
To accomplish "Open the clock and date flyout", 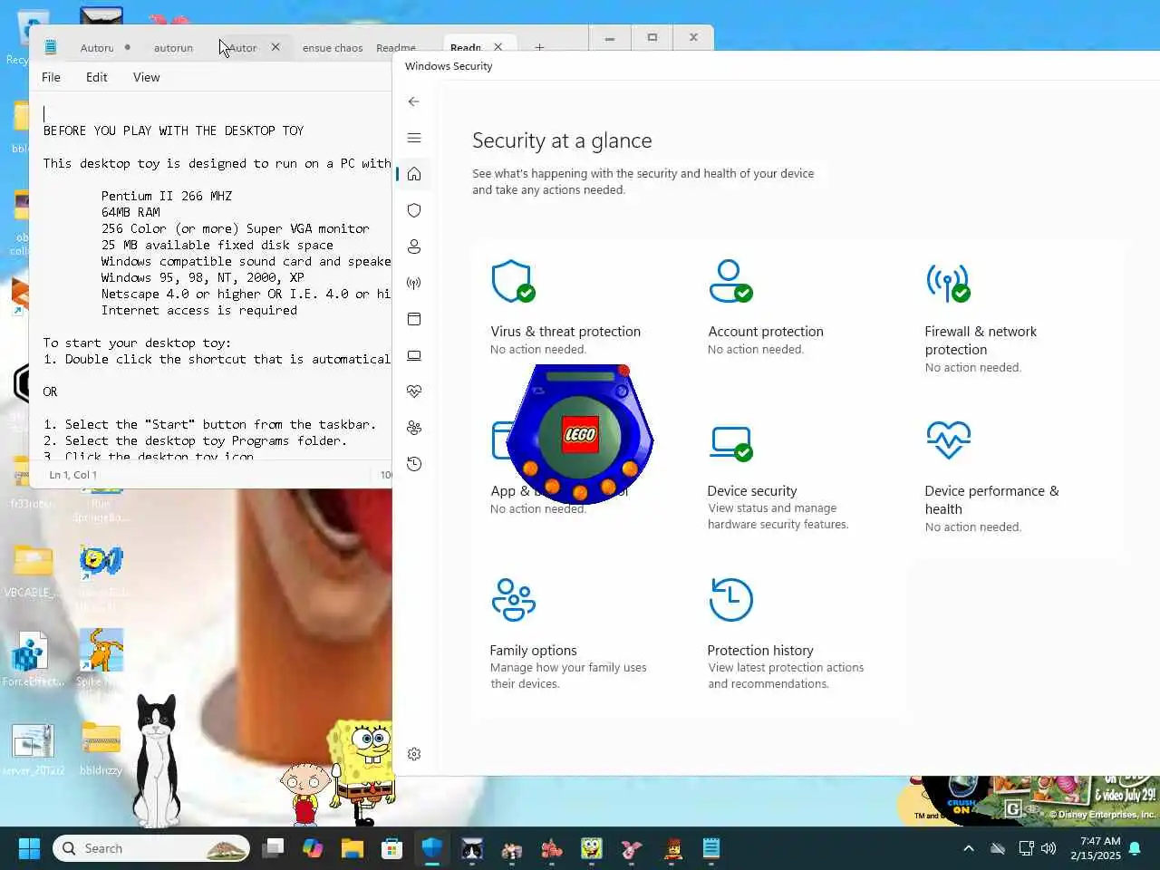I will (1095, 848).
